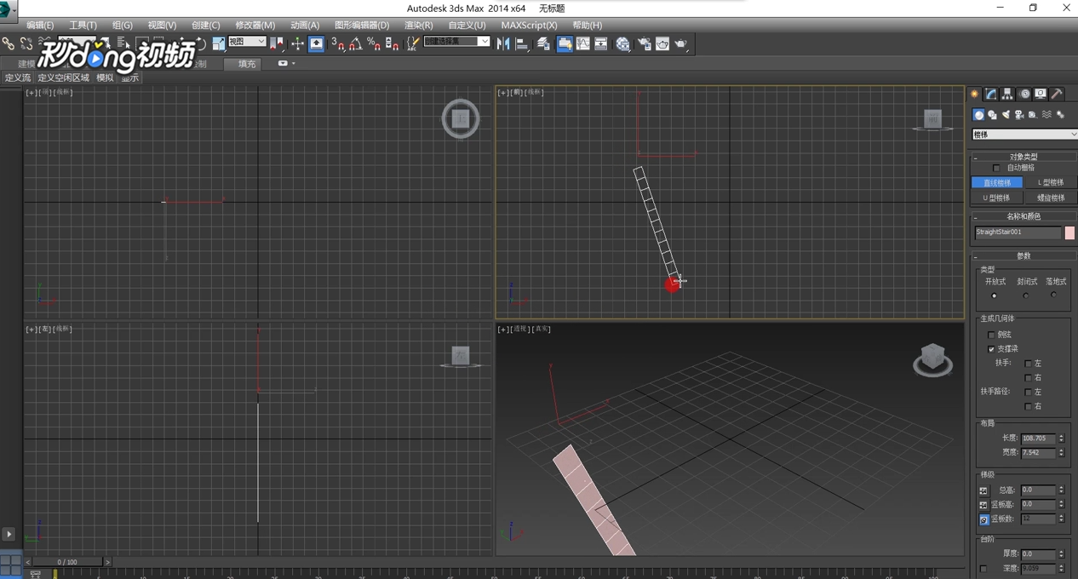
Task: Increment the 宽度 spinner
Action: 1061,450
